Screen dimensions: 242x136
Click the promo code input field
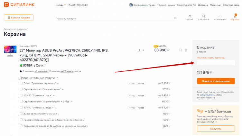(216, 63)
